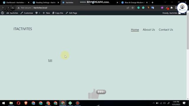Open the Grammarly extension icon
The image size is (189, 106).
point(139,8)
